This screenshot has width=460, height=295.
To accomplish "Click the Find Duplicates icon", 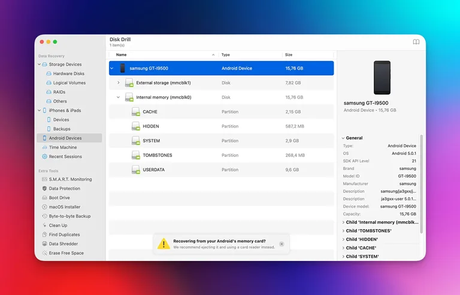I will (44, 235).
